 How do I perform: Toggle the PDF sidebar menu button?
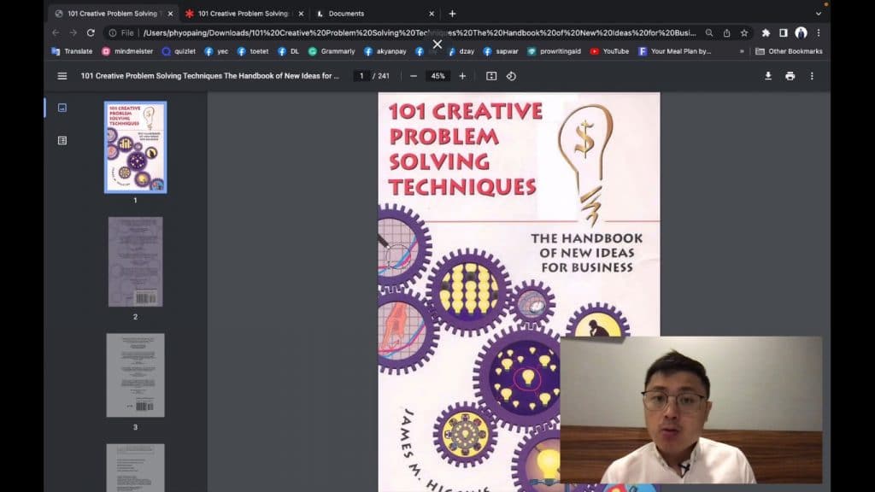tap(62, 76)
